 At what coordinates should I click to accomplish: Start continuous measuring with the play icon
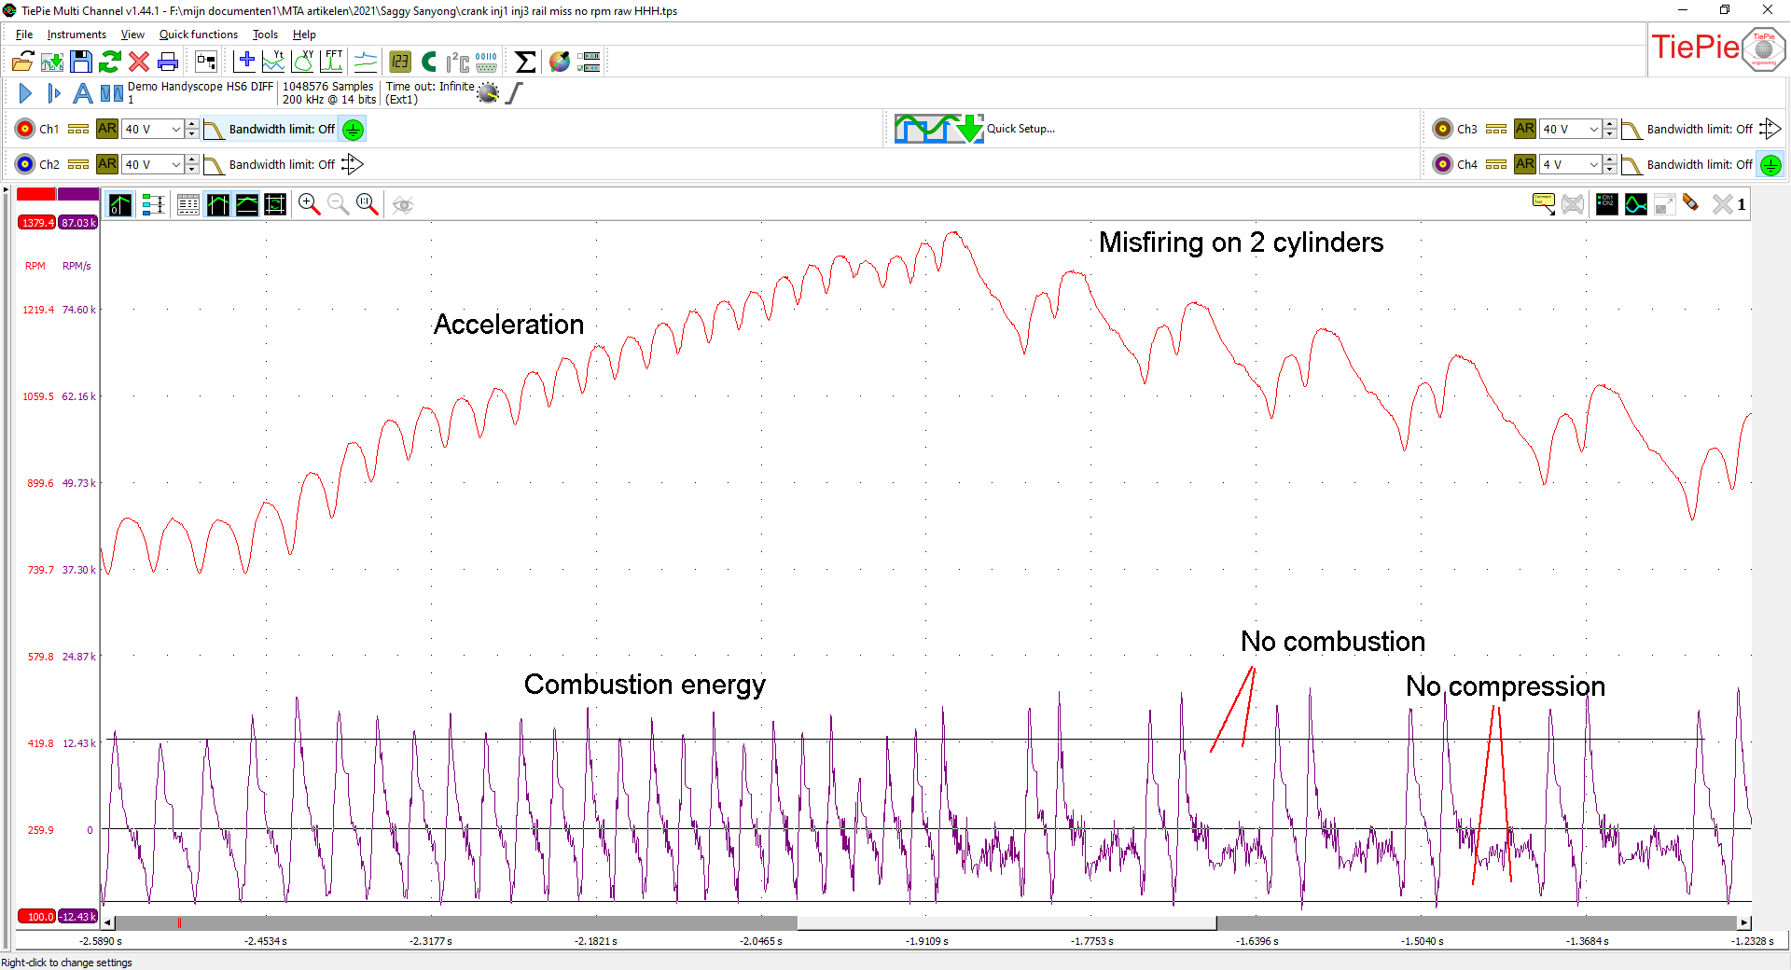coord(25,93)
